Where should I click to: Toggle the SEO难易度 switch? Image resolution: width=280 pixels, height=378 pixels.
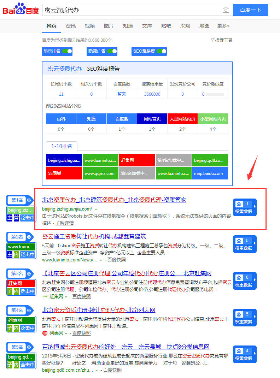(162, 51)
